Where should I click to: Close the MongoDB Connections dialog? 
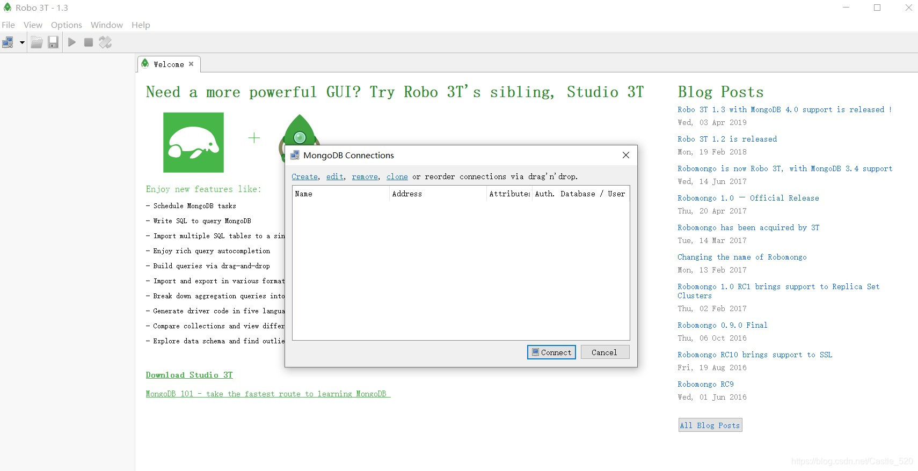coord(625,155)
